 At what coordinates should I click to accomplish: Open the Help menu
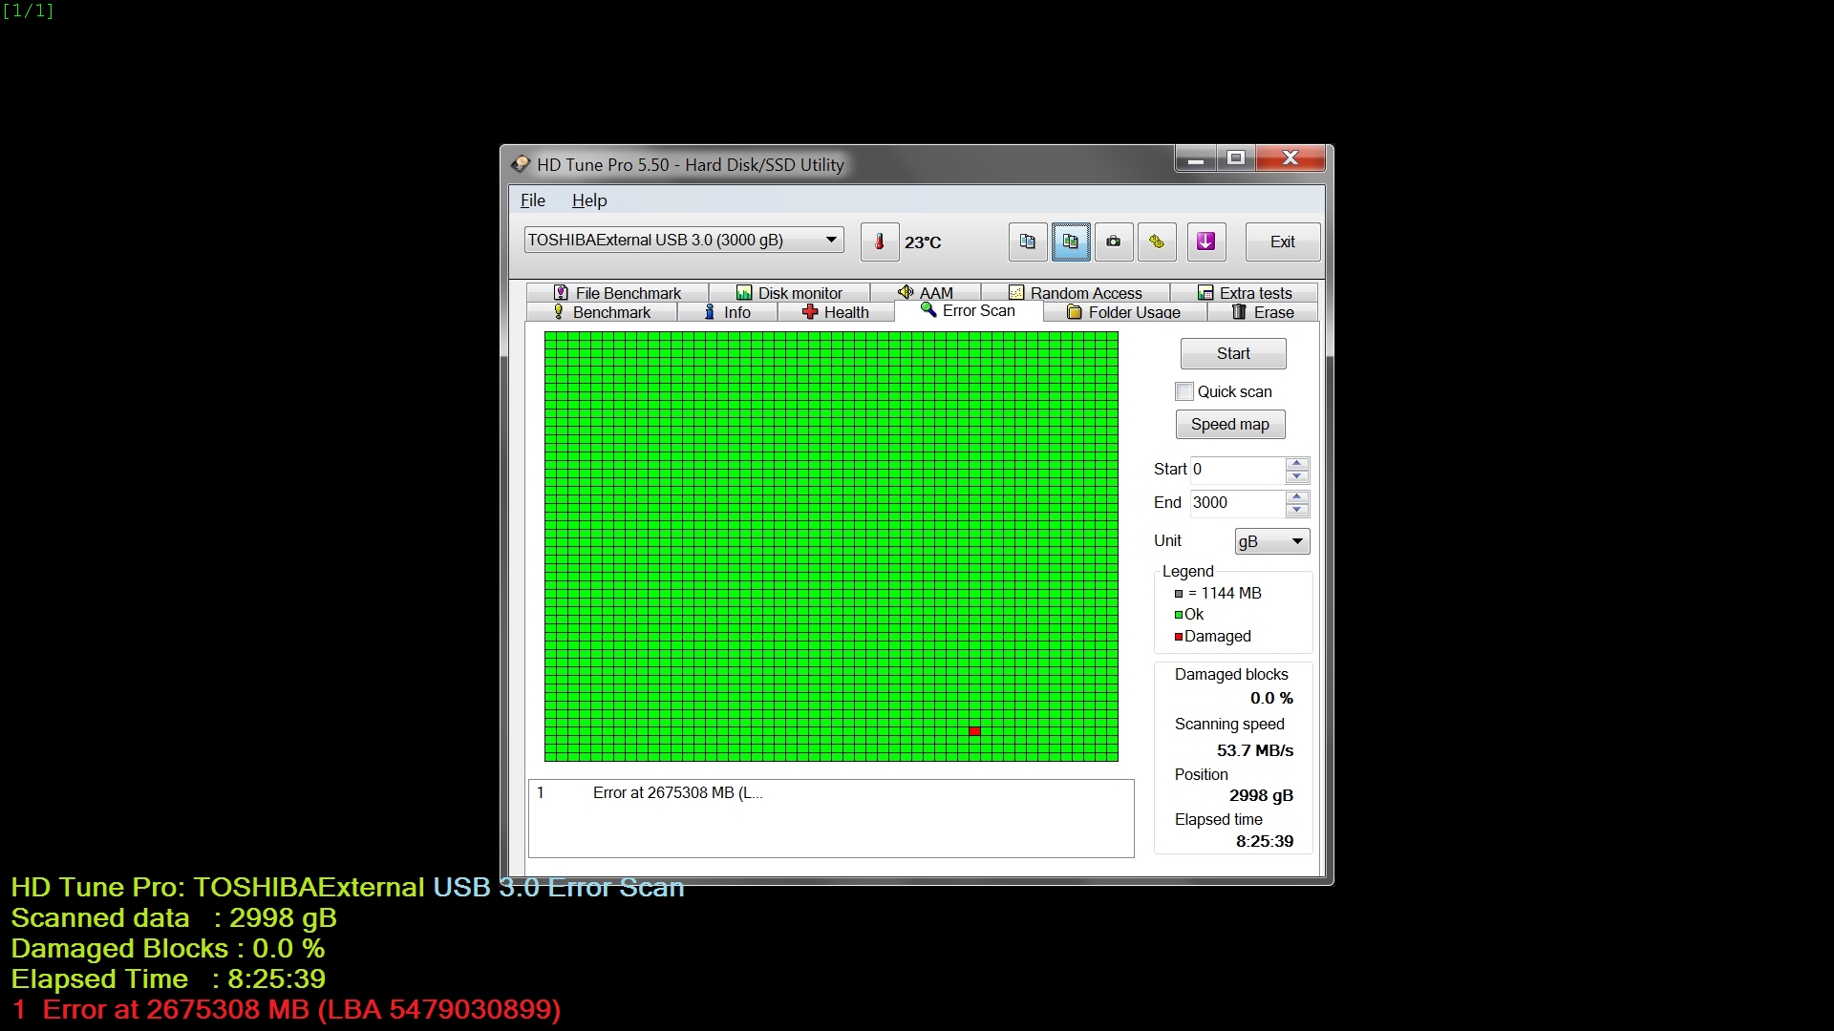(x=588, y=200)
